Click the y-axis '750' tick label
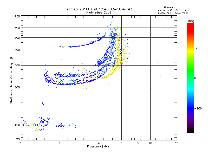208x156 pixels. click(x=17, y=16)
